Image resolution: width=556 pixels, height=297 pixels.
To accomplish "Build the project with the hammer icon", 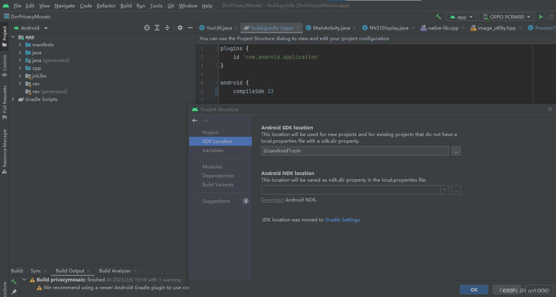I will tap(438, 17).
